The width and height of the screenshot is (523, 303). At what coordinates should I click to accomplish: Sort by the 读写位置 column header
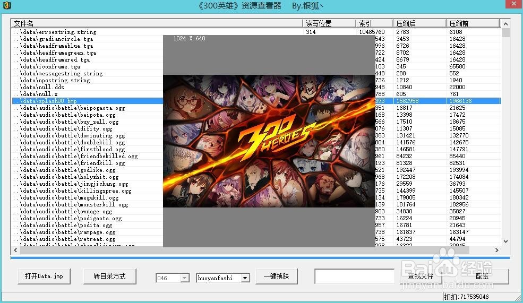coord(329,23)
